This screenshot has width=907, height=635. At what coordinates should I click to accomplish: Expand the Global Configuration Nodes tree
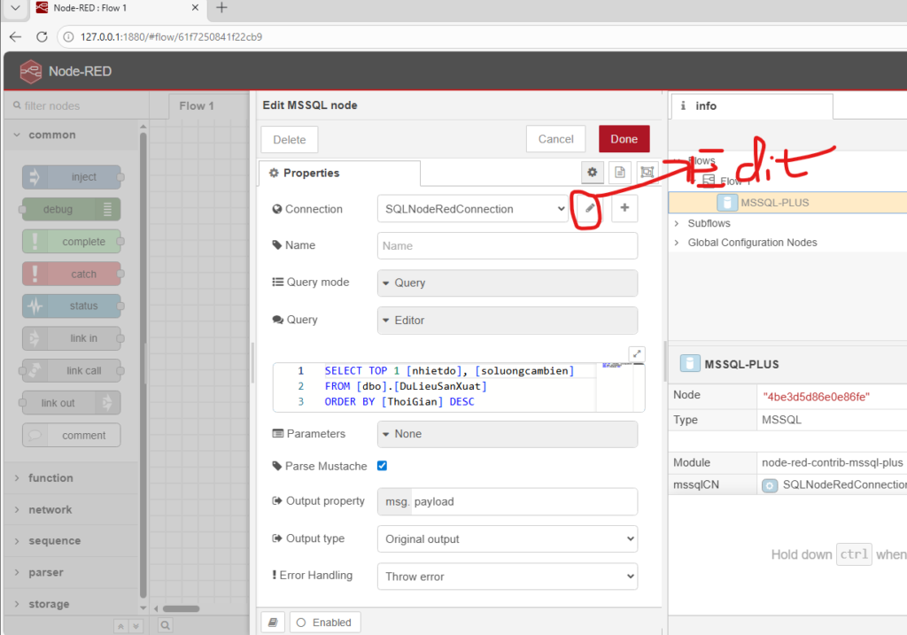(x=678, y=243)
